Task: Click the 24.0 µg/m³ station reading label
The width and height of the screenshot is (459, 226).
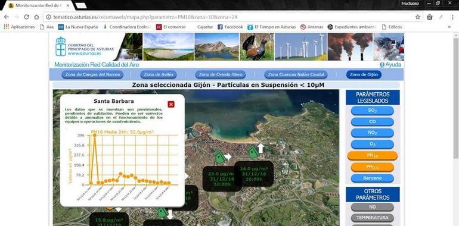Action: click(254, 174)
